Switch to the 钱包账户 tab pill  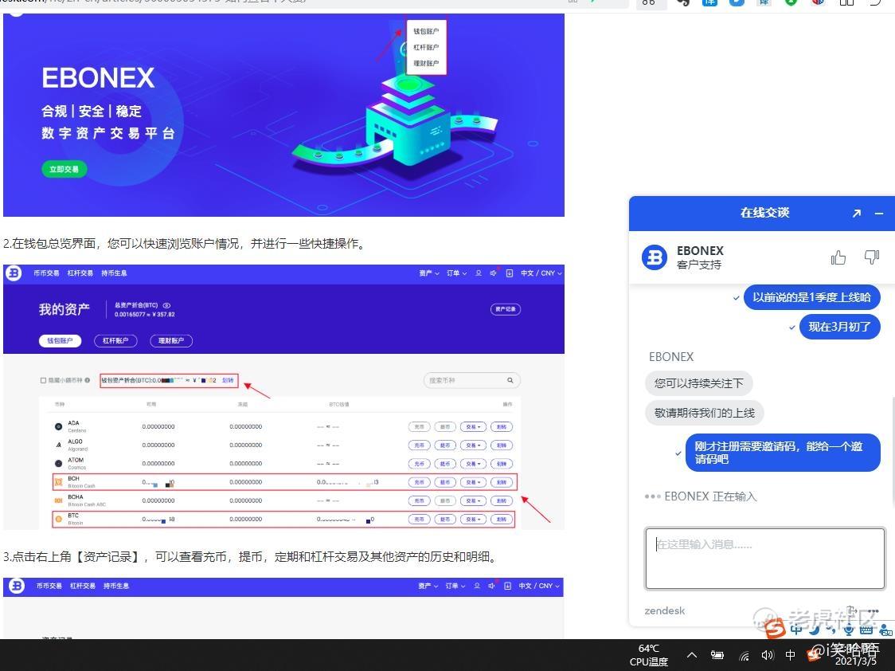[x=60, y=340]
